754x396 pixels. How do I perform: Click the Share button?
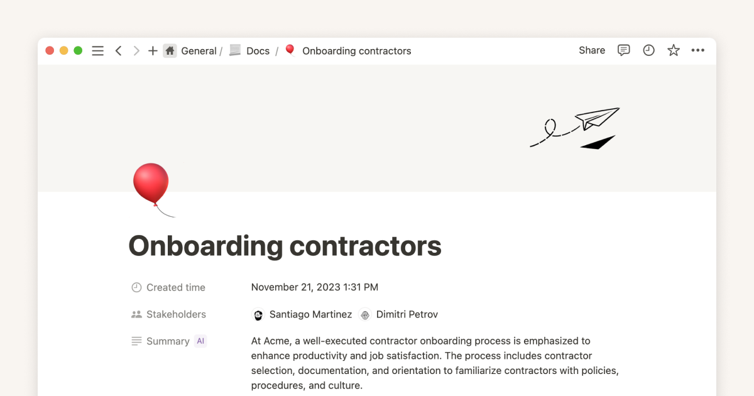click(592, 50)
